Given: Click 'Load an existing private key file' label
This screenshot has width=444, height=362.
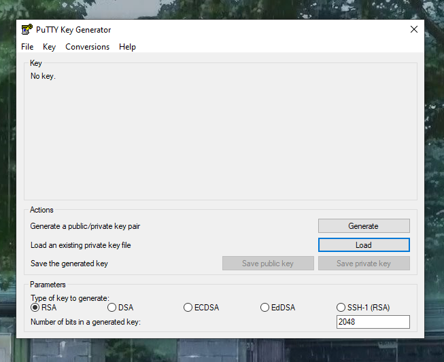Looking at the screenshot, I should tap(81, 245).
